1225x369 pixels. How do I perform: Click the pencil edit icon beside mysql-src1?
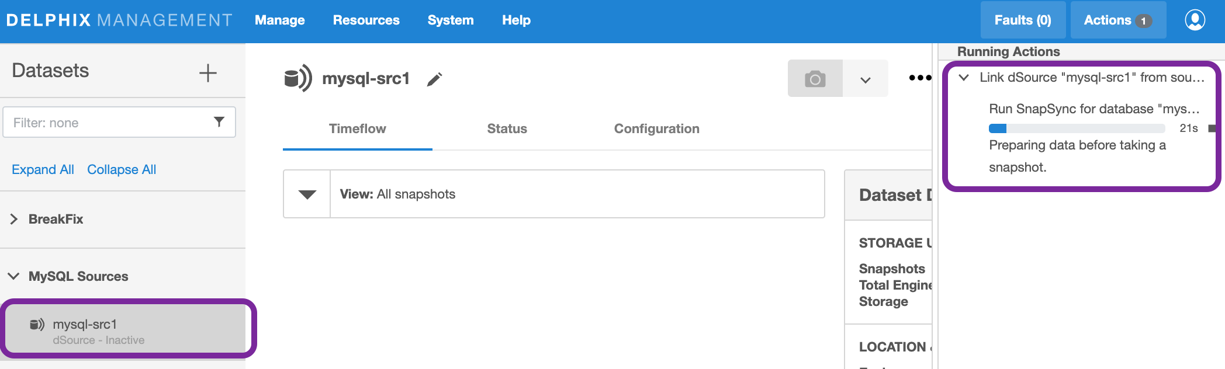click(x=434, y=79)
